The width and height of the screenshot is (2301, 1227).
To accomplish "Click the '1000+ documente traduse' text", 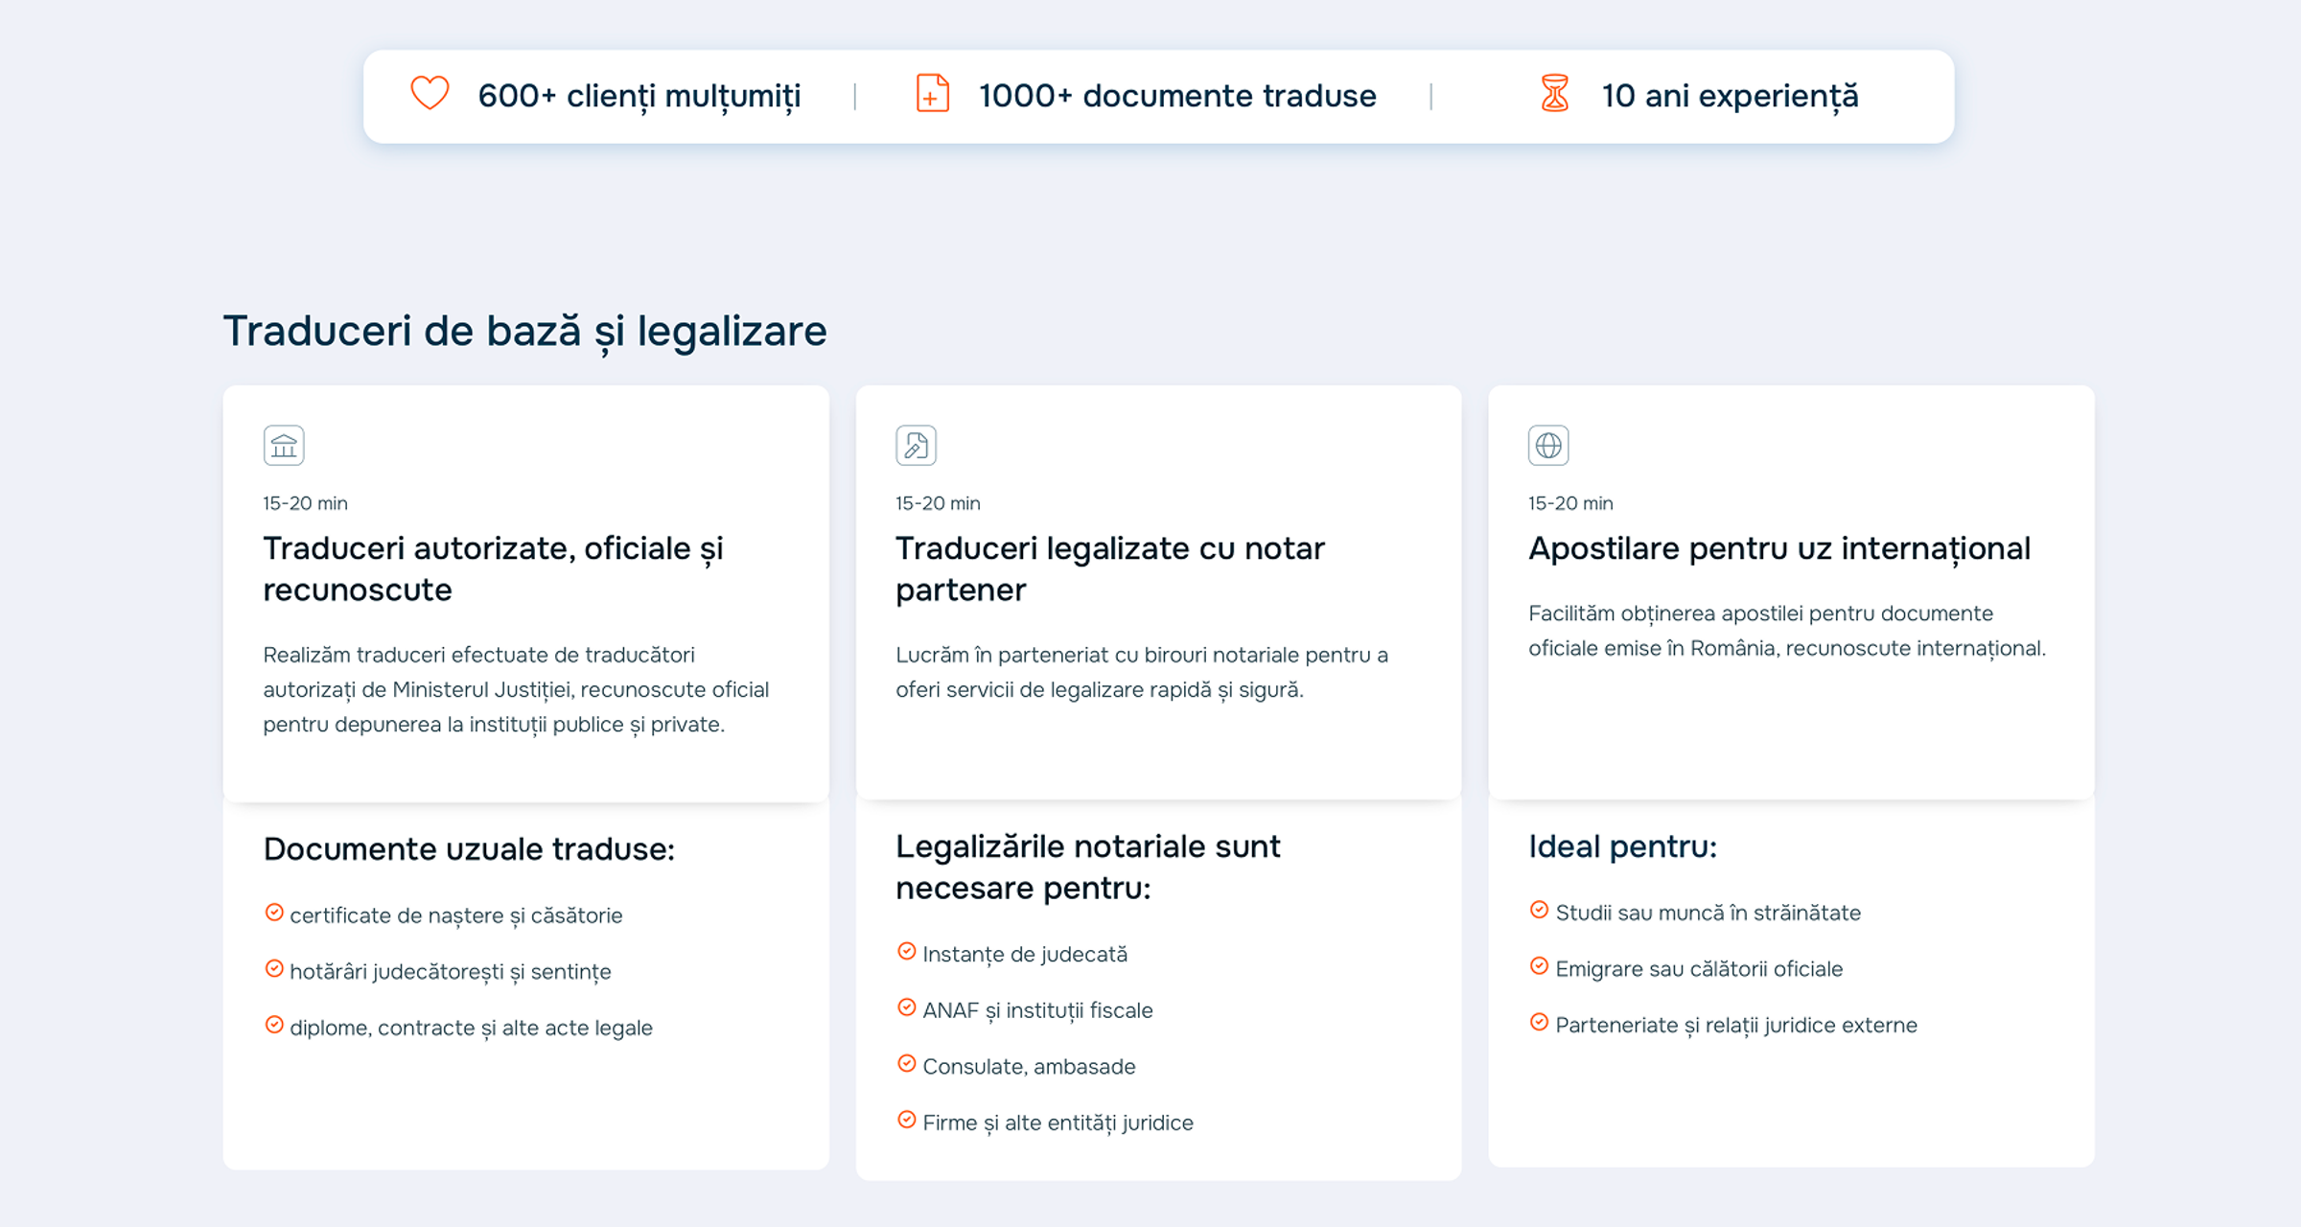I will click(x=1177, y=96).
